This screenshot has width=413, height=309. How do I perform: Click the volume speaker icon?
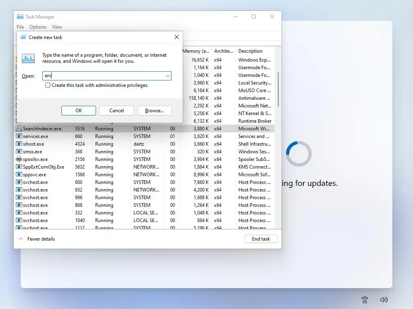tap(384, 299)
